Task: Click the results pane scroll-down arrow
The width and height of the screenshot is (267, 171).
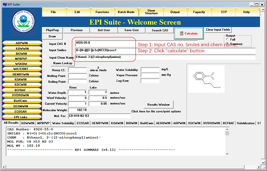Action: [x=227, y=154]
